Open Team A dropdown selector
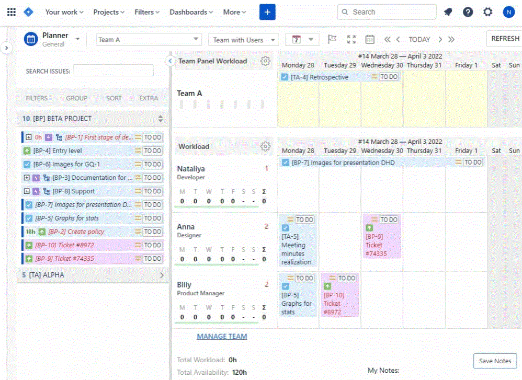This screenshot has width=522, height=380. [149, 40]
